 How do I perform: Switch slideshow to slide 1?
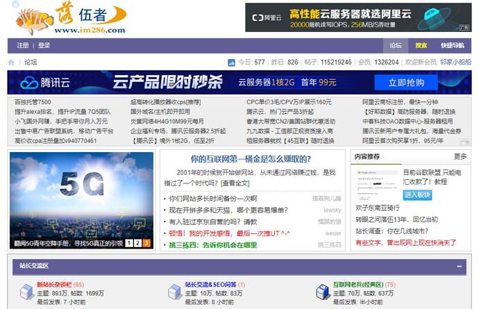[129, 243]
